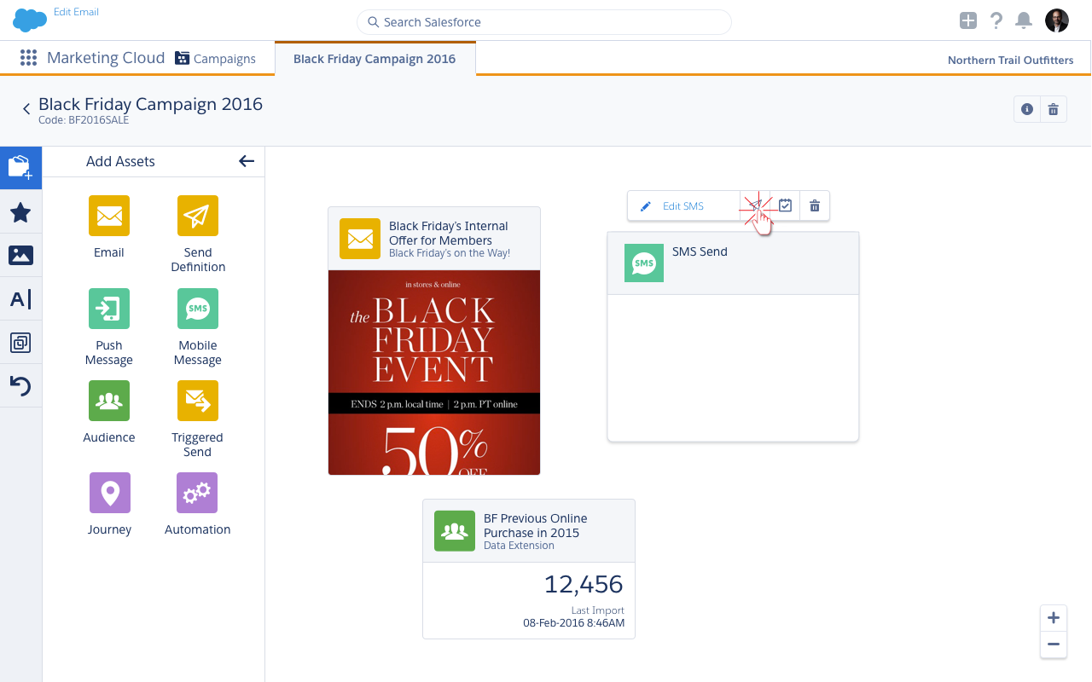Open the images sidebar icon
The width and height of the screenshot is (1092, 682).
[20, 255]
